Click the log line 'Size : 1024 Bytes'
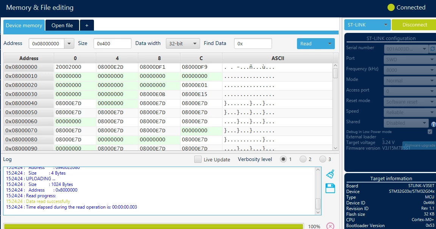This screenshot has height=229, width=436. pyautogui.click(x=39, y=184)
